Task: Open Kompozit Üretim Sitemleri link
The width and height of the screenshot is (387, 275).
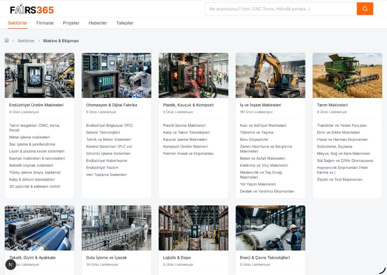Action: click(x=185, y=147)
